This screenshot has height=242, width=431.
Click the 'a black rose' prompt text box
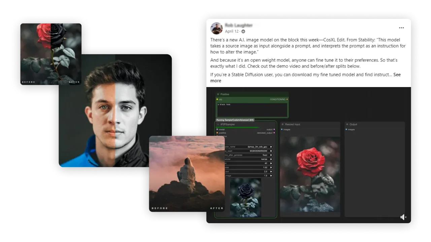[252, 110]
